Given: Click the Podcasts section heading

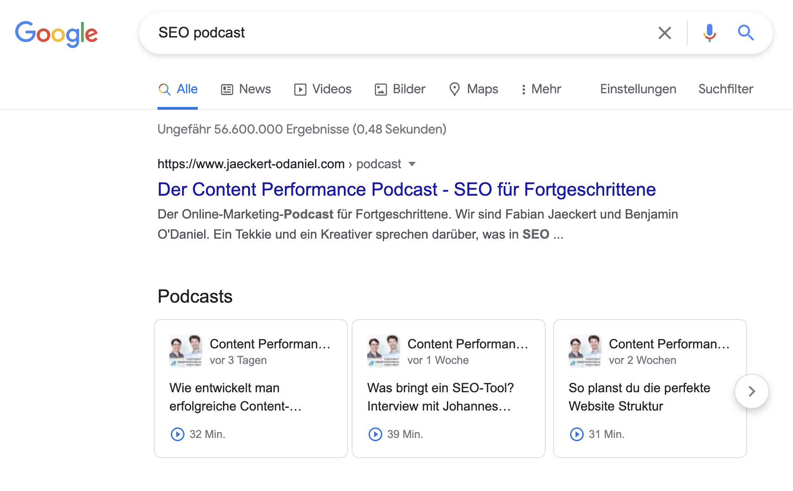Looking at the screenshot, I should click(195, 296).
